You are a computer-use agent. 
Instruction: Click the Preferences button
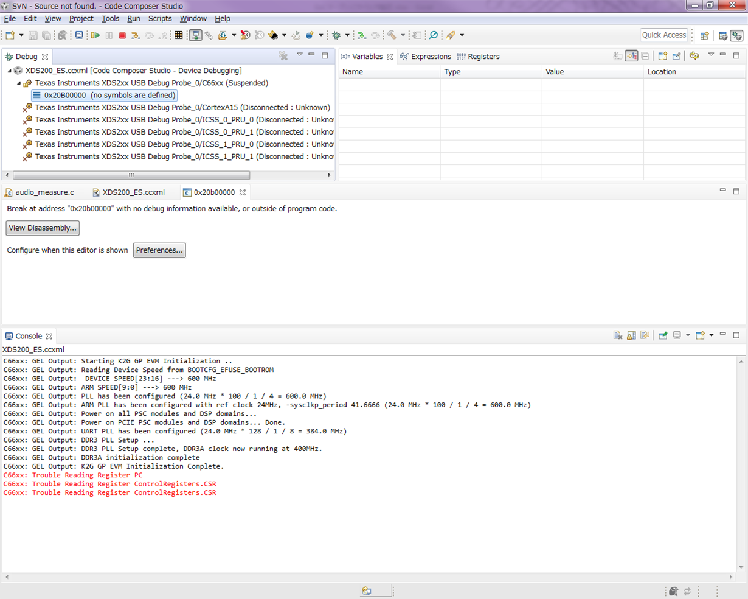pos(159,250)
